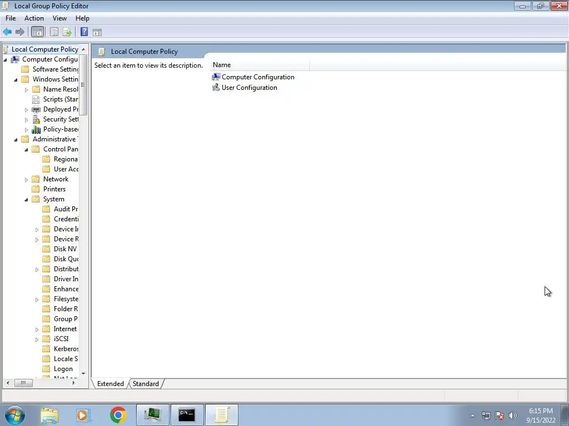569x426 pixels.
Task: Collapse the System tree node
Action: point(26,199)
